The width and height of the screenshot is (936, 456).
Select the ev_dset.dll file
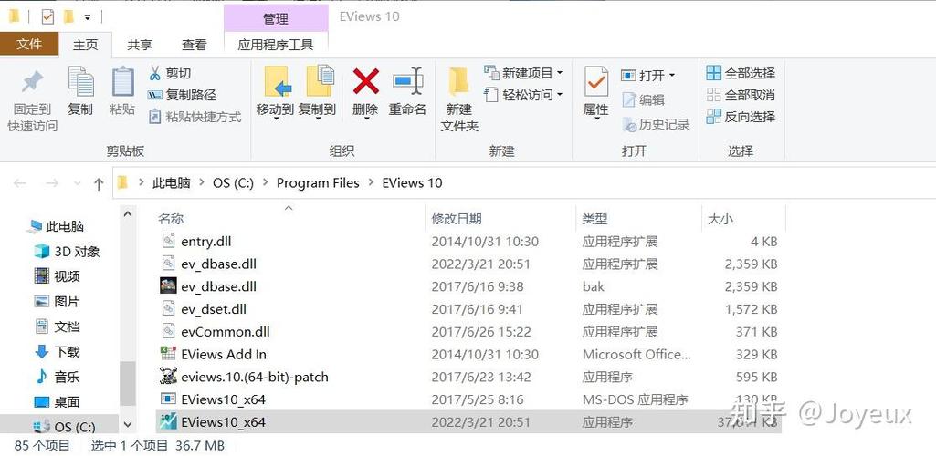point(468,309)
